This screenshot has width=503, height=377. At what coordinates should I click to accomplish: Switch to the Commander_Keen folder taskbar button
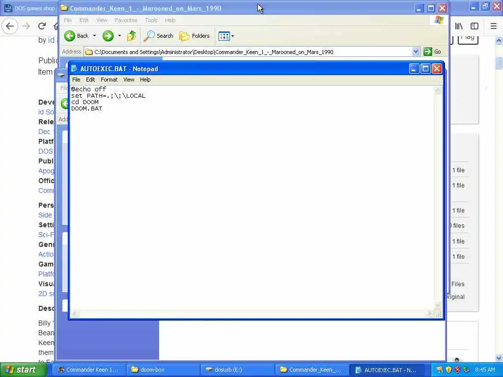pyautogui.click(x=311, y=370)
